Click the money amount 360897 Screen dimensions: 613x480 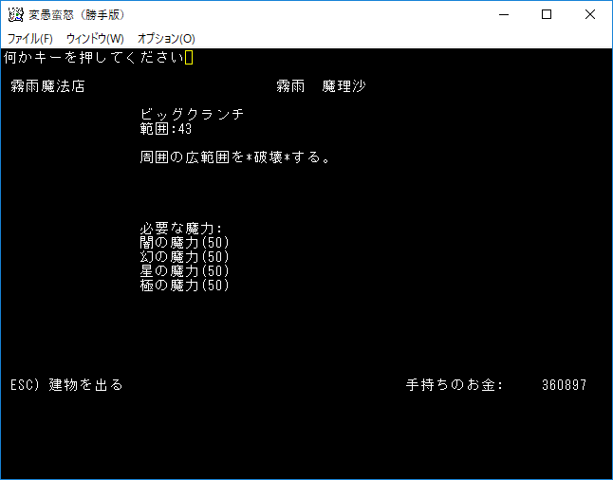564,385
